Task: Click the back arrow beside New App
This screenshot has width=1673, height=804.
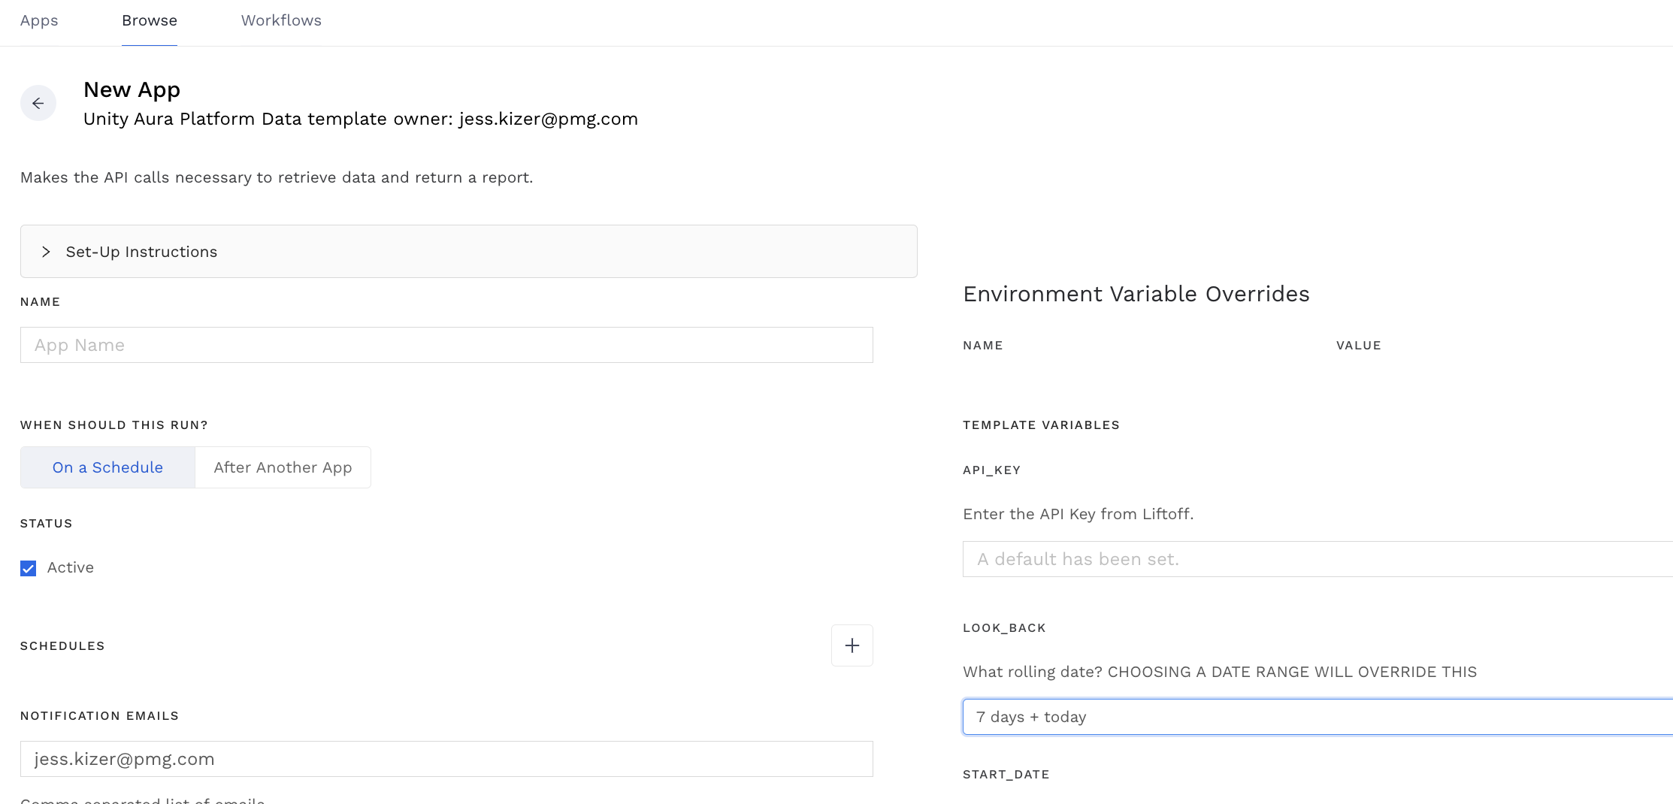Action: click(38, 104)
